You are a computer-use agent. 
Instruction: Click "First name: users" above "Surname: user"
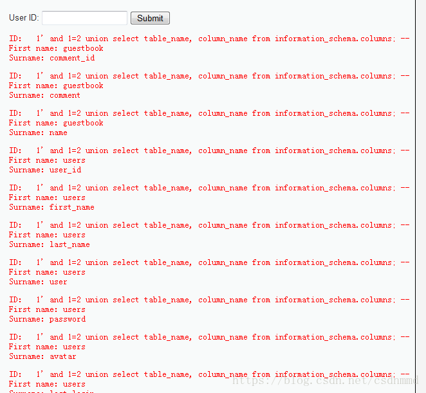47,272
